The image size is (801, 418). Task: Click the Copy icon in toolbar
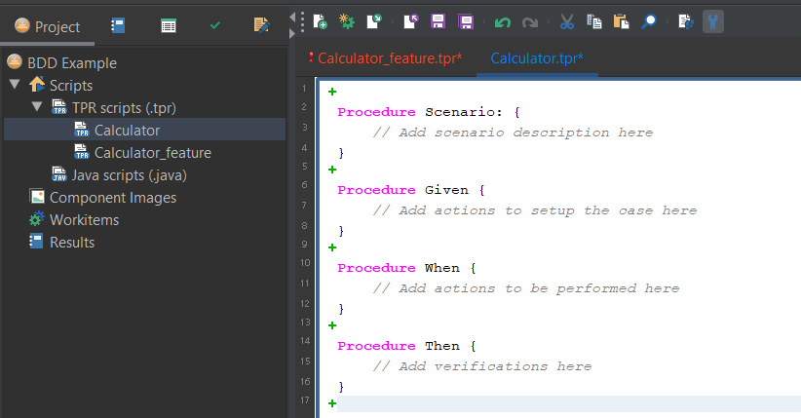[x=593, y=20]
